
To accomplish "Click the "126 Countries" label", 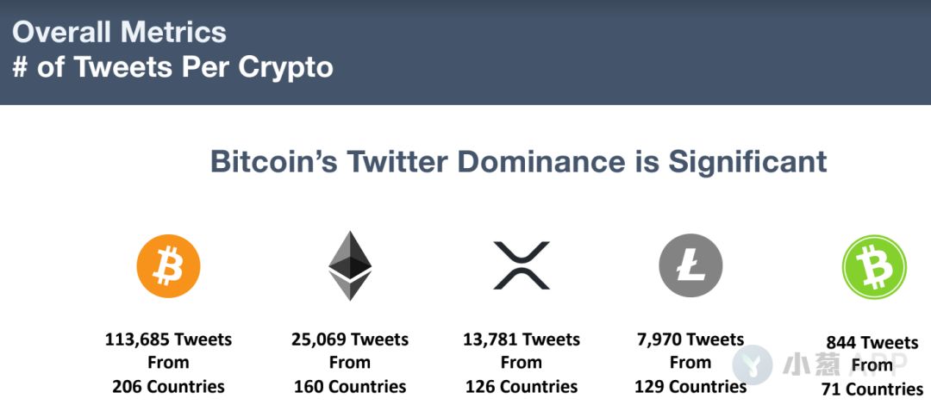I will click(x=522, y=387).
